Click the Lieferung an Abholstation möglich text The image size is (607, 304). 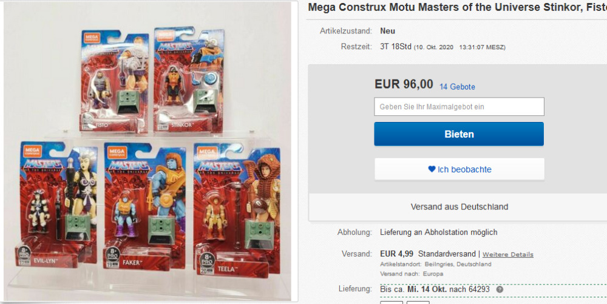click(439, 232)
